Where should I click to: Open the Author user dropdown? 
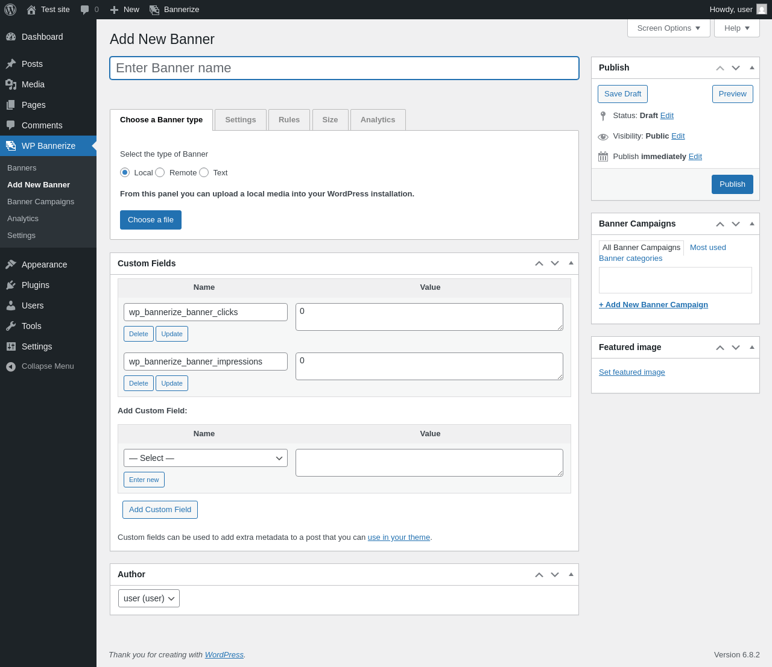point(149,598)
